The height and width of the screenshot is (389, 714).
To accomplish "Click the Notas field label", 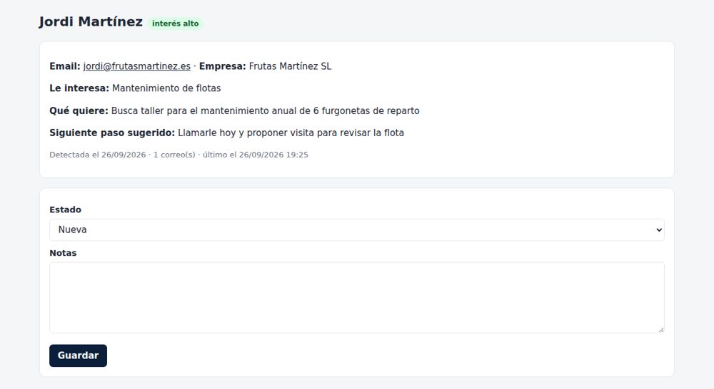I will point(63,253).
